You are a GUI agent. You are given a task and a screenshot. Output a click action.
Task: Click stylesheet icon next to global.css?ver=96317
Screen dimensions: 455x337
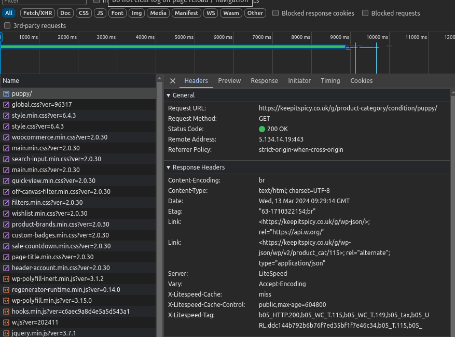(6, 105)
